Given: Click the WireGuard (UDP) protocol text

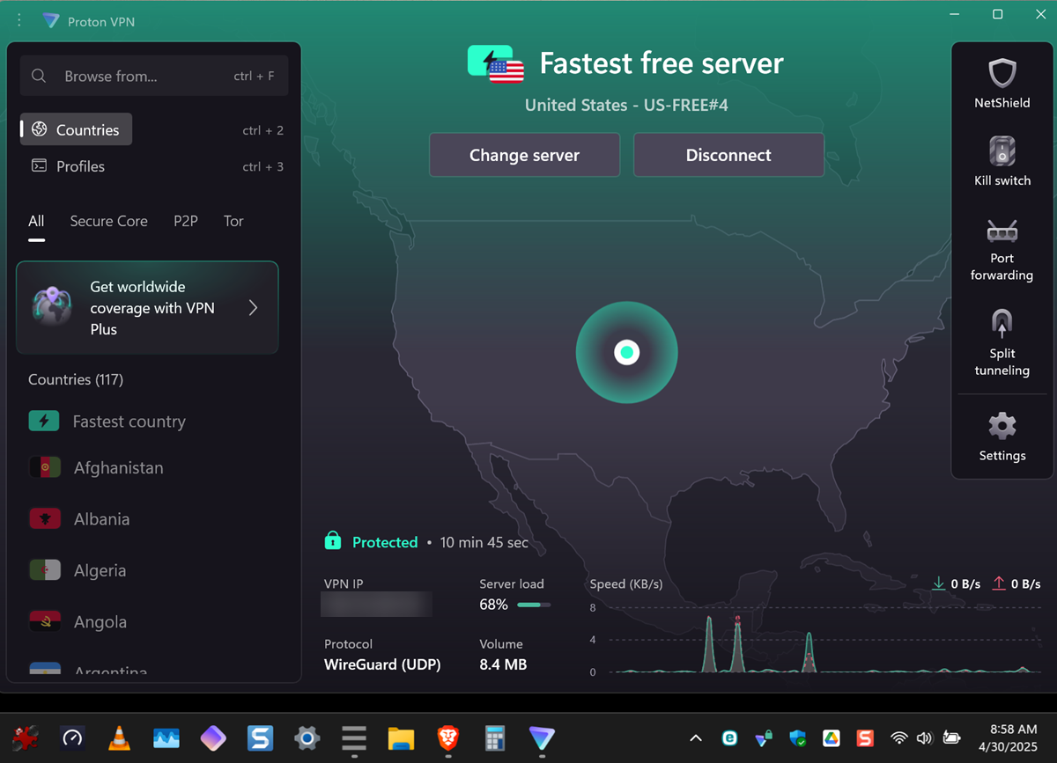Looking at the screenshot, I should [382, 664].
